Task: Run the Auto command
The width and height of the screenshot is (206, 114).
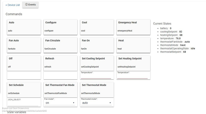Action: point(24,27)
